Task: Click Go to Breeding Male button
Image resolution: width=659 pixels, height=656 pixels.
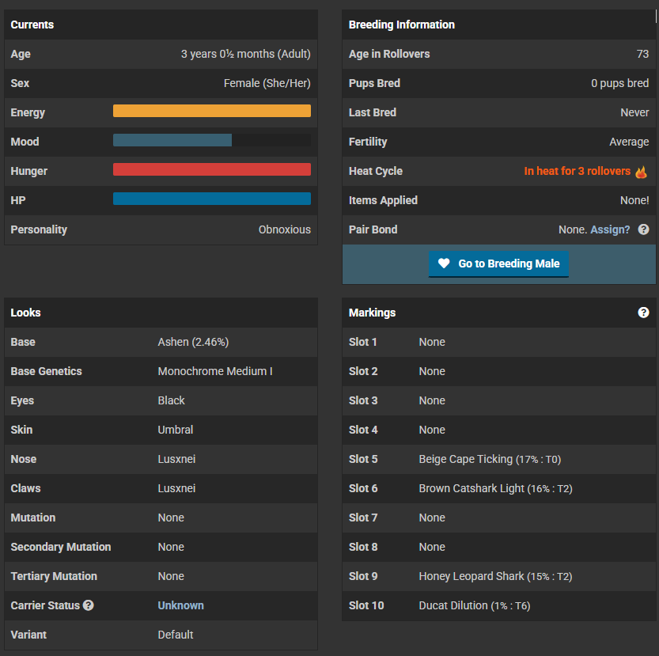Action: [498, 264]
